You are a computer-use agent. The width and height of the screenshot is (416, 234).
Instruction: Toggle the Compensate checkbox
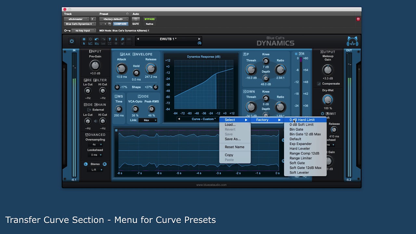[x=319, y=84]
